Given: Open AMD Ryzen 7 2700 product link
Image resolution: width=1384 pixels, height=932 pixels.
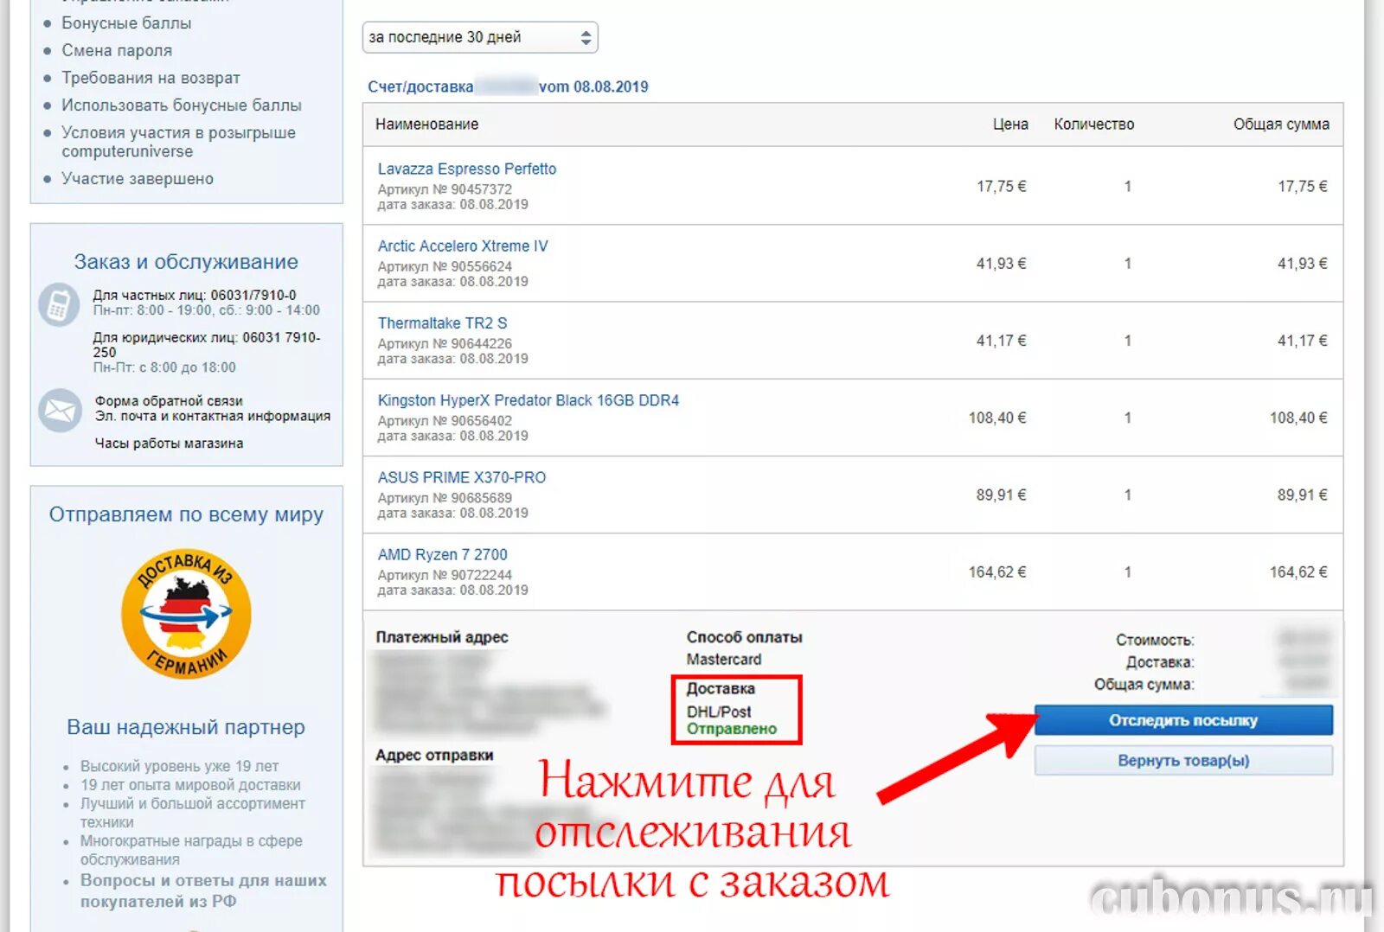Looking at the screenshot, I should [443, 555].
